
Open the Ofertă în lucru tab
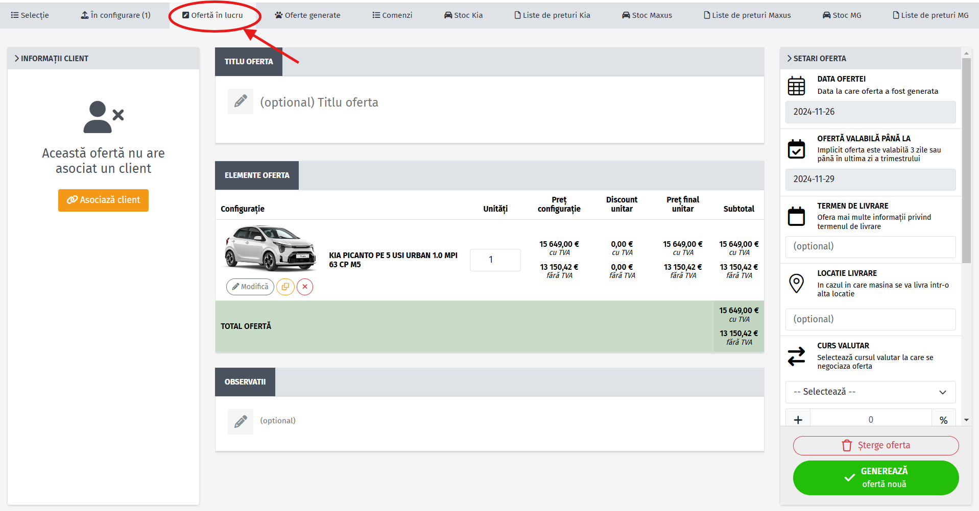click(x=212, y=15)
